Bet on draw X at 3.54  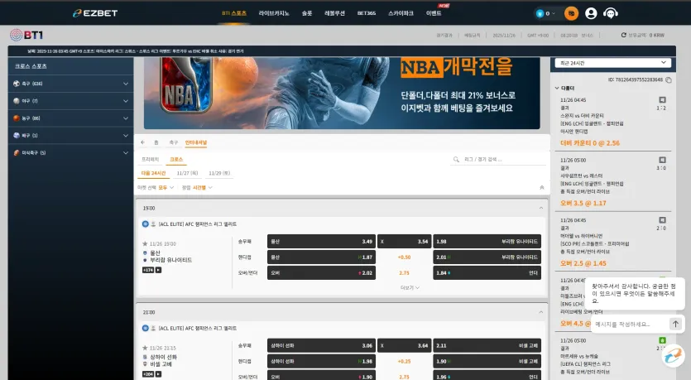pyautogui.click(x=404, y=242)
